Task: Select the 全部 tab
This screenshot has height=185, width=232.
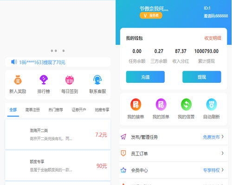Action: [x=13, y=110]
